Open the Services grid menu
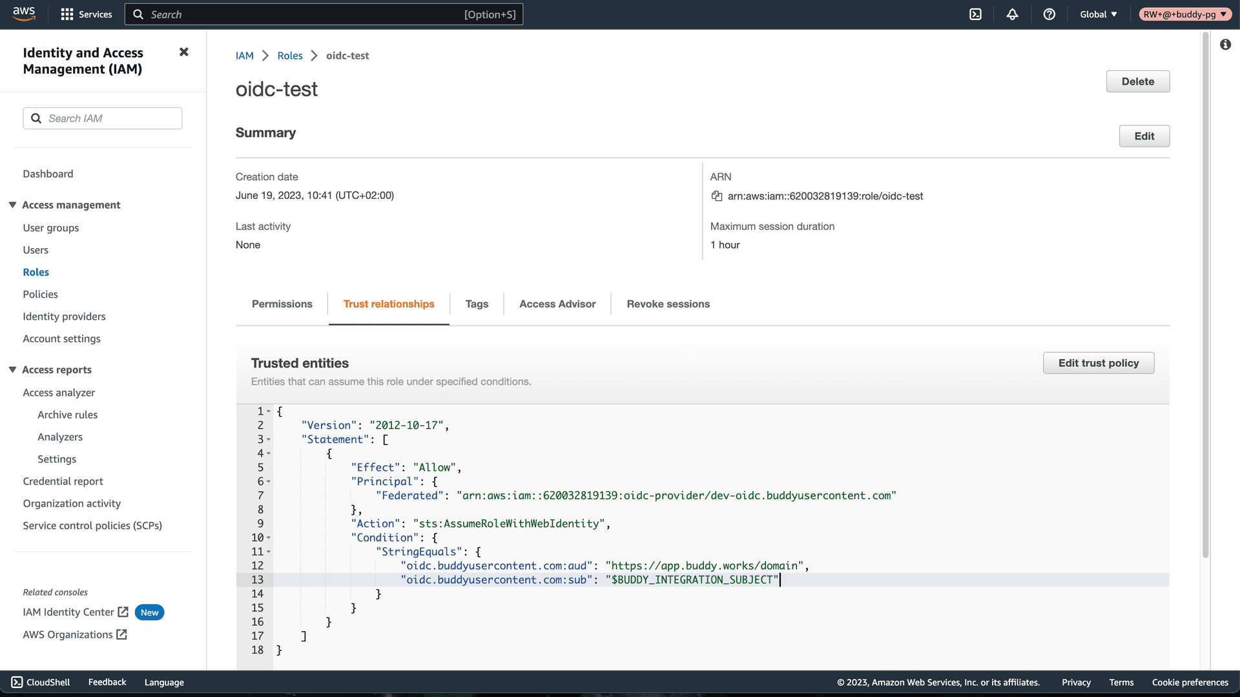The width and height of the screenshot is (1240, 697). tap(87, 14)
